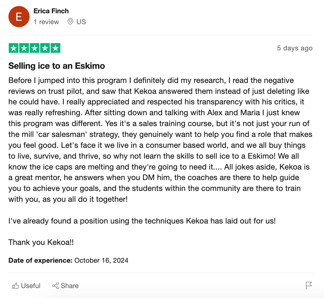Click the 'I've already found a position' sentence
The image size is (324, 298).
(142, 221)
